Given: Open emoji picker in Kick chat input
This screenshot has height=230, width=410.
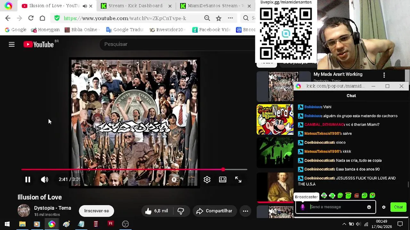Looking at the screenshot, I should [369, 207].
